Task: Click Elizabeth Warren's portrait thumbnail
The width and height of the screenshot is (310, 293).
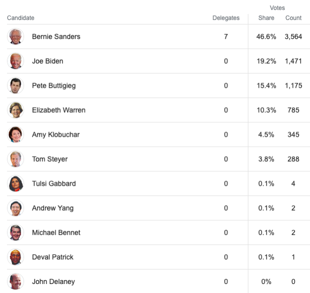Action: coord(16,110)
